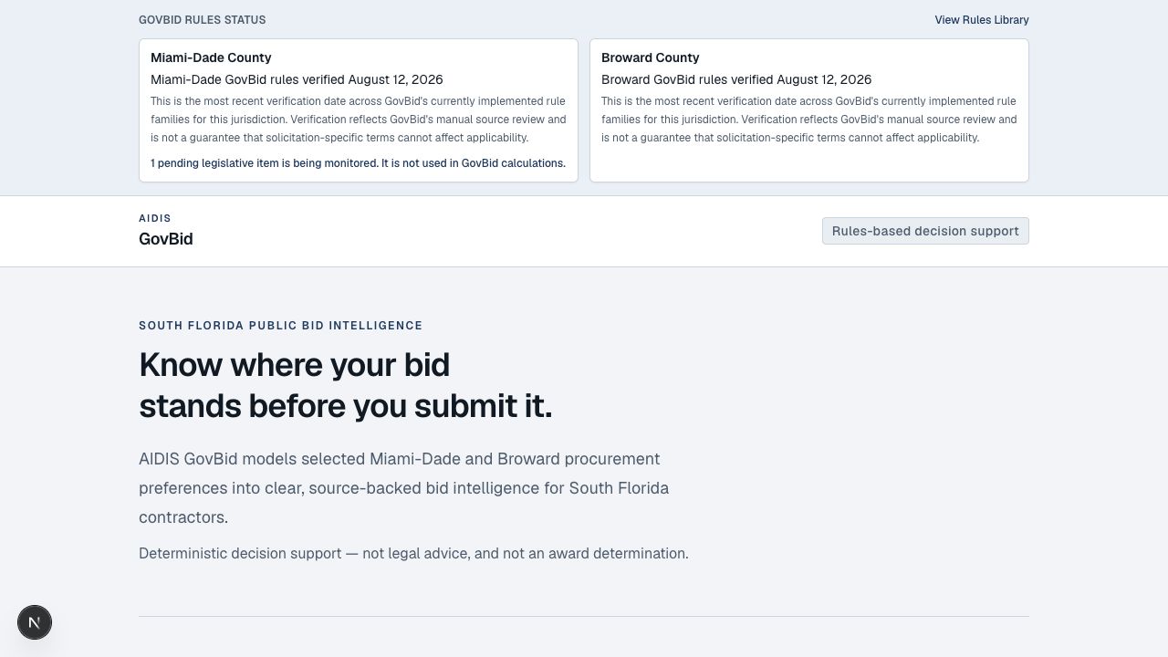Click the South Florida Public Bid Intelligence label

(x=280, y=326)
